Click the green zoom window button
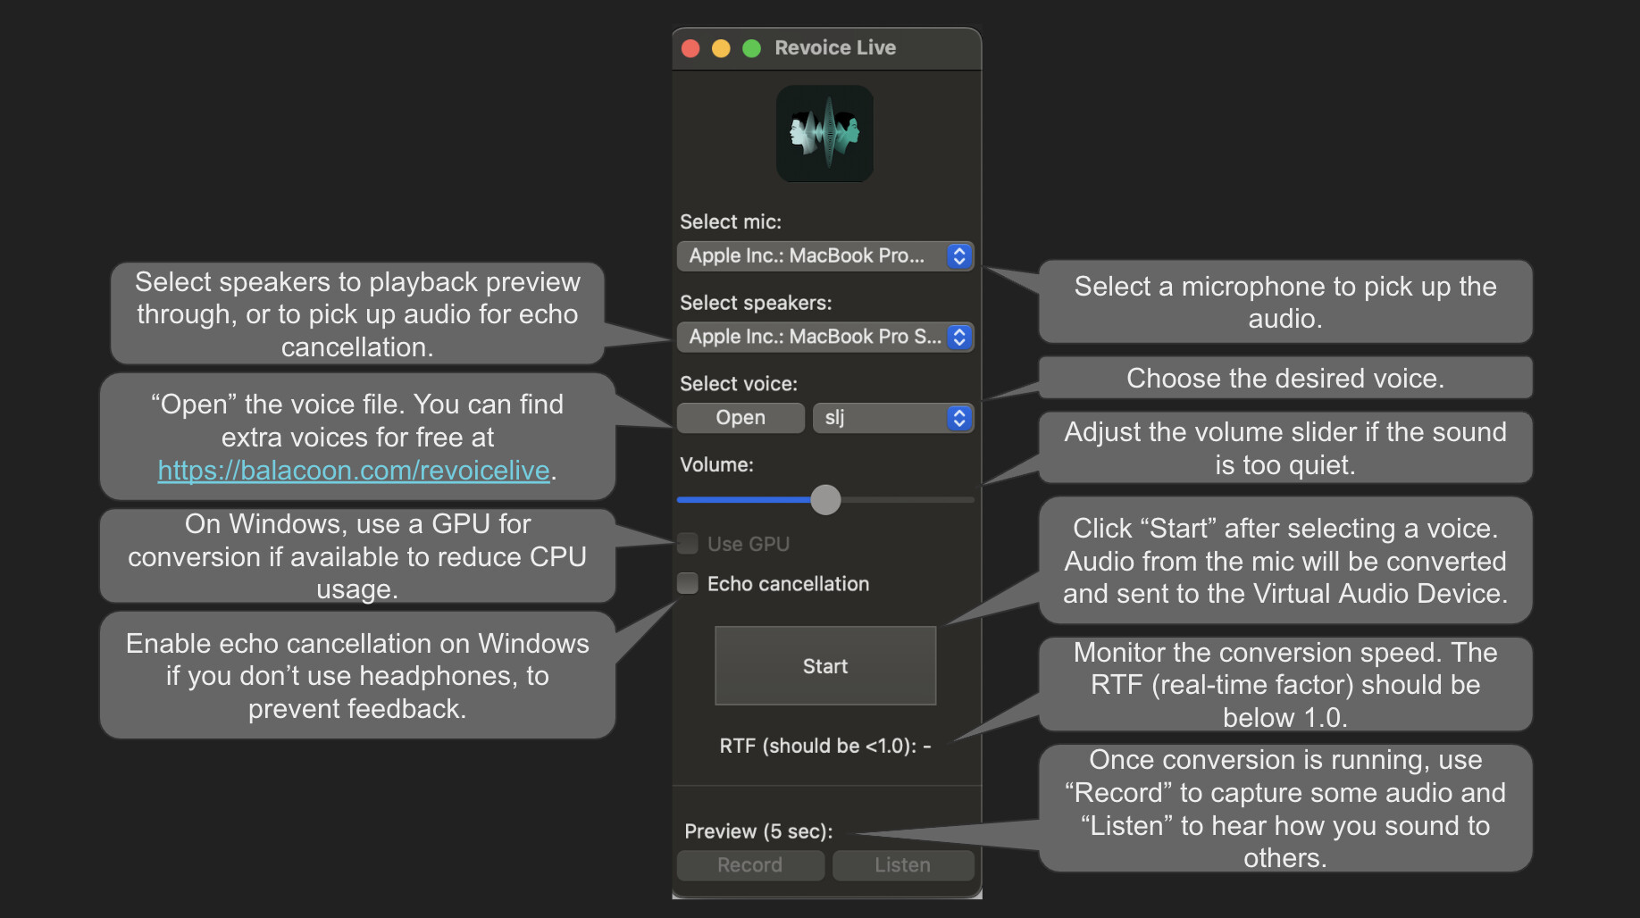 coord(752,48)
